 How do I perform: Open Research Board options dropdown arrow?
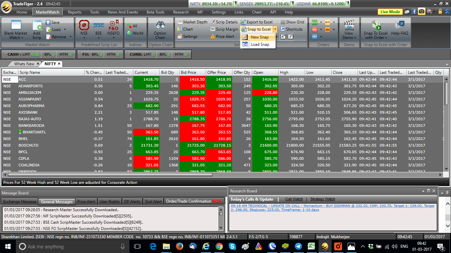click(x=423, y=191)
